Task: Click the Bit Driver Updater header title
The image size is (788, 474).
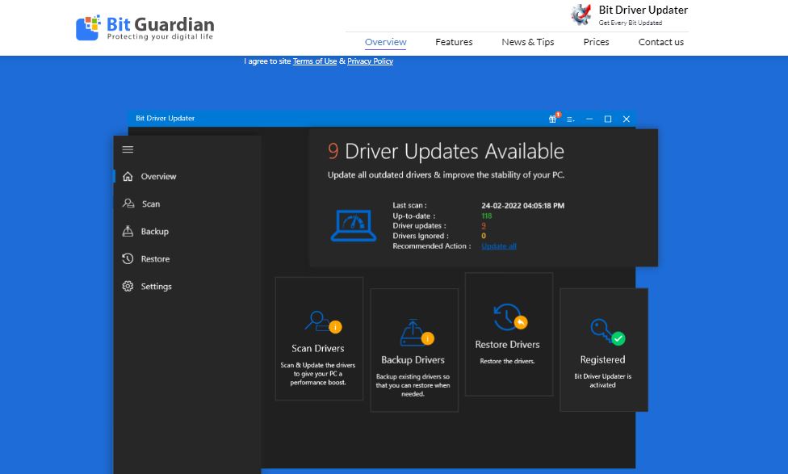Action: click(x=643, y=10)
